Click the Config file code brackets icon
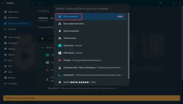This screenshot has height=104, width=183. coord(5,83)
